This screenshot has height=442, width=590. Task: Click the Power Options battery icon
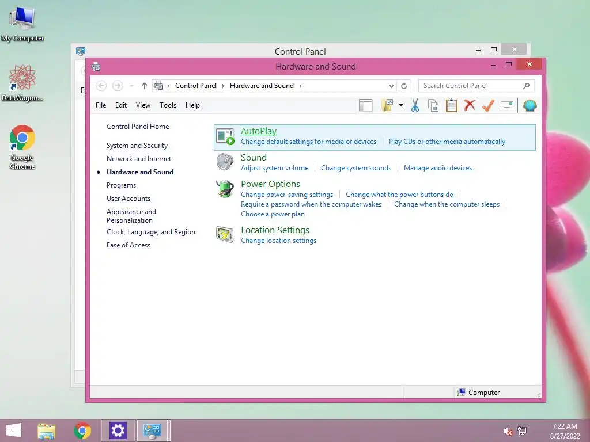coord(225,188)
